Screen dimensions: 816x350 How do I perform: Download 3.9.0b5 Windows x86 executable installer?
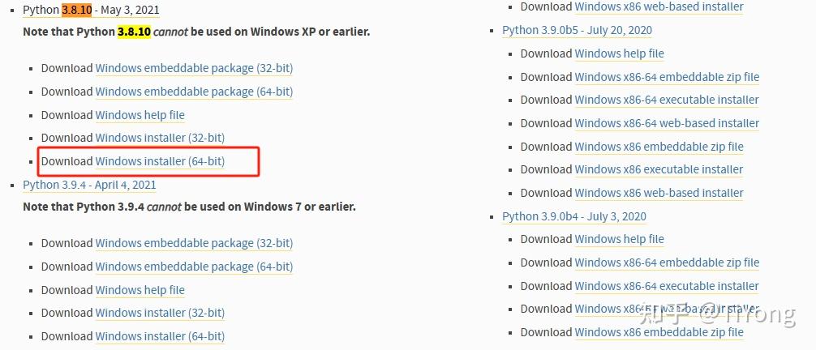659,169
